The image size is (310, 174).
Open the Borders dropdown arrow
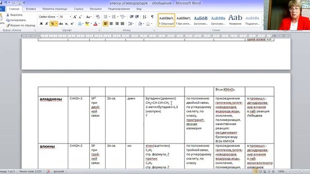[152, 24]
